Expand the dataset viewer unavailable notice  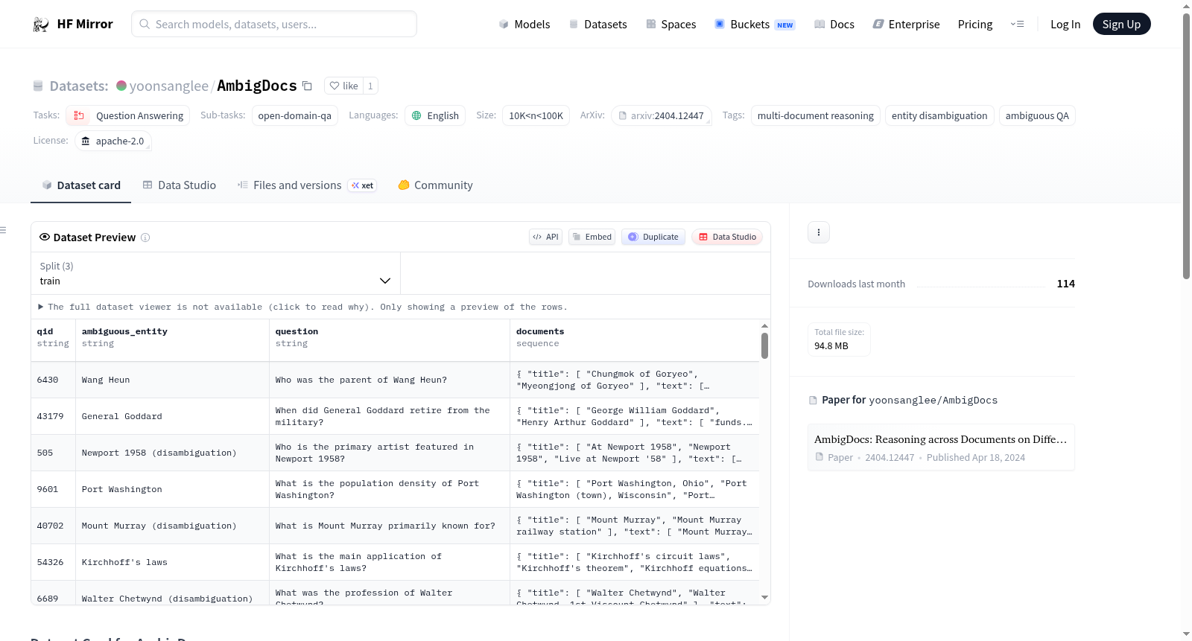click(302, 307)
